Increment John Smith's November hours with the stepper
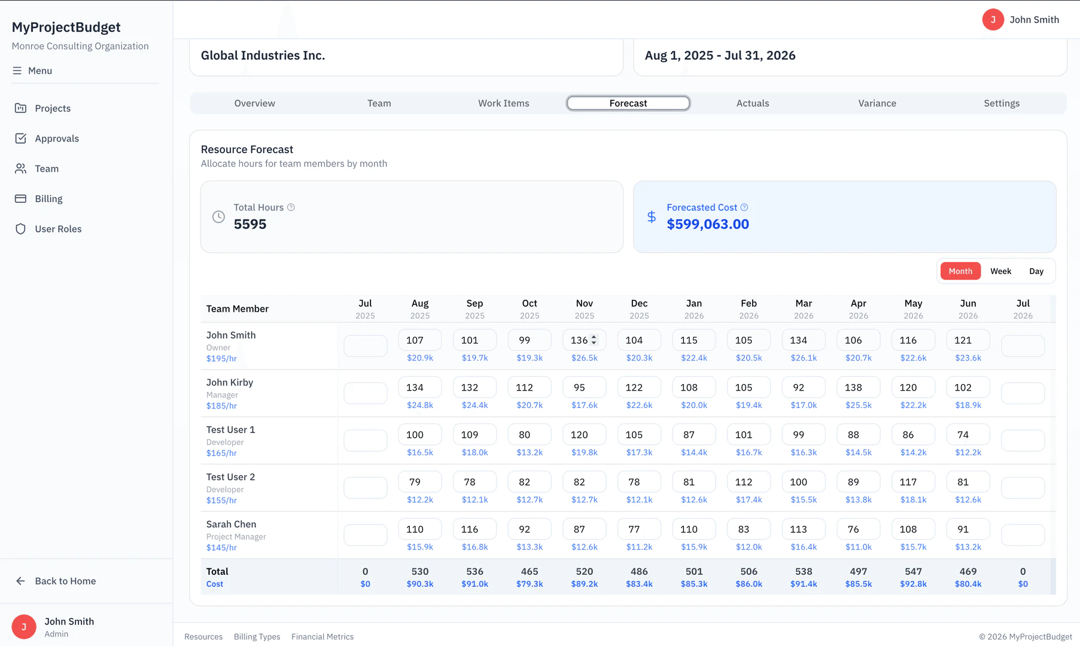The image size is (1080, 646). 593,336
